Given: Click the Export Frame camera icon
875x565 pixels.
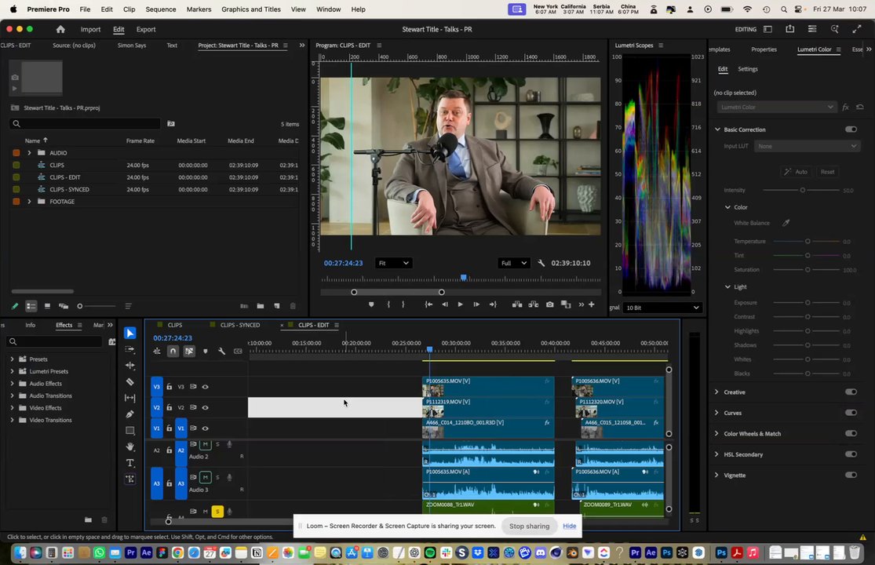Looking at the screenshot, I should [549, 304].
